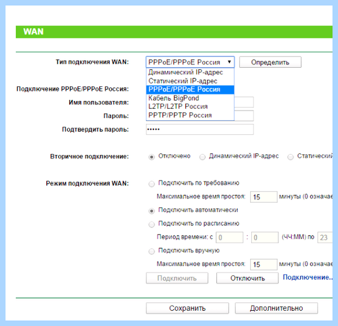Save settings with Сохранить button
The image size is (338, 326).
188,308
